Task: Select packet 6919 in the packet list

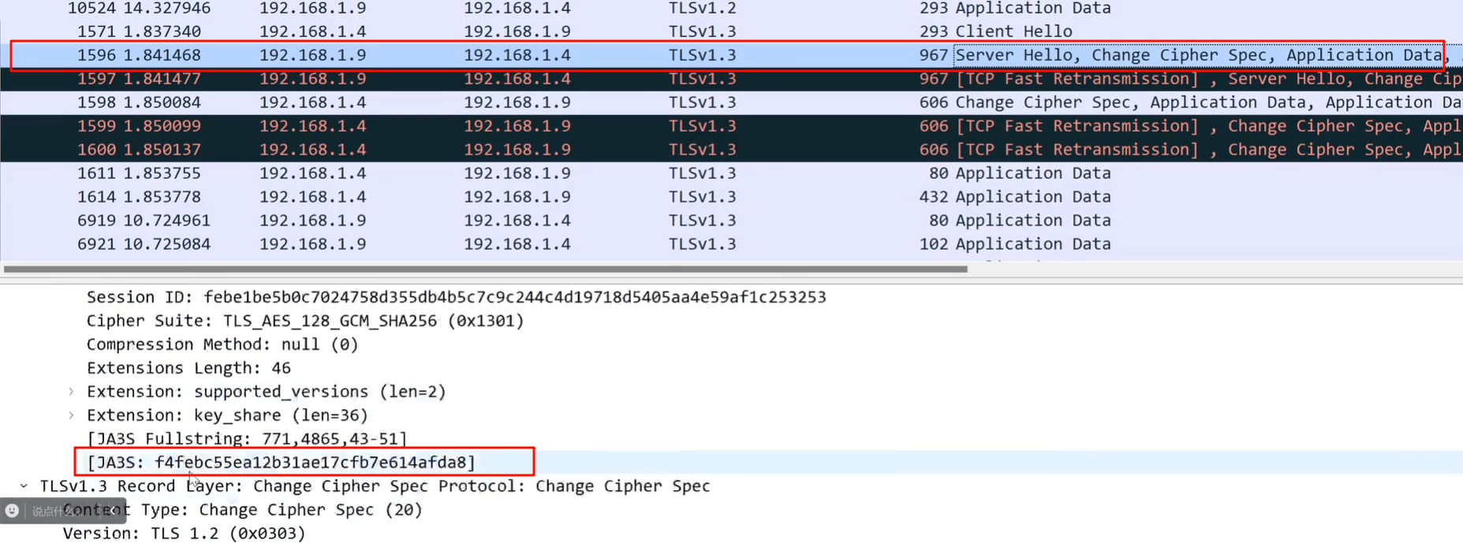Action: pyautogui.click(x=731, y=221)
